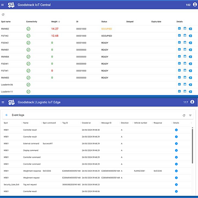Open the calendar icon for FGTW1
This screenshot has height=198, width=198.
[185, 71]
